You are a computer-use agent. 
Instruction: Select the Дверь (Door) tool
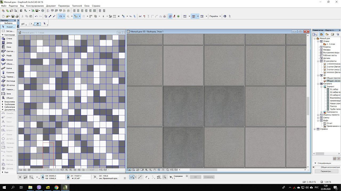(9, 43)
